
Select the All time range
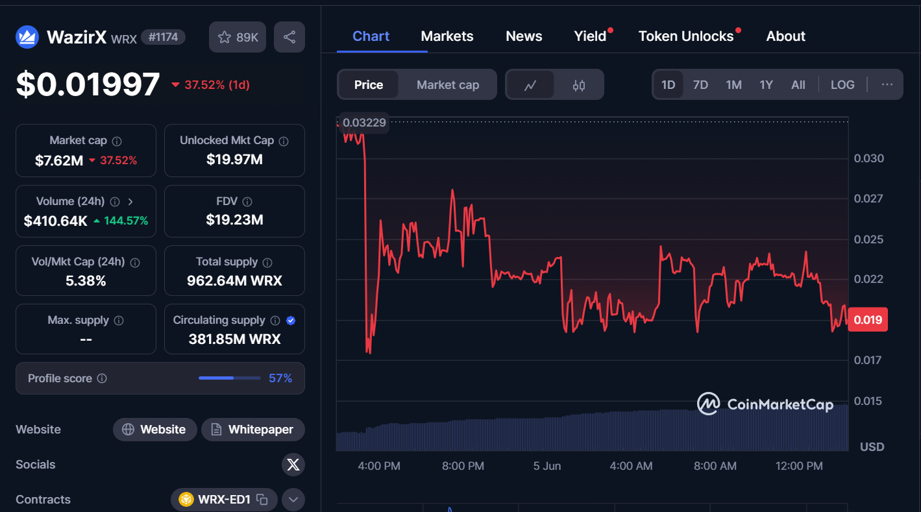(x=798, y=85)
